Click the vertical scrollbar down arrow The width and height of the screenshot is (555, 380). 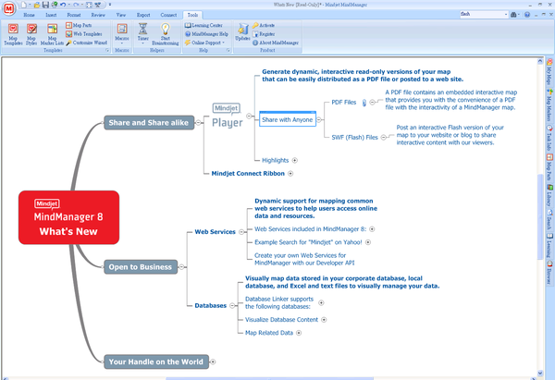click(x=540, y=373)
